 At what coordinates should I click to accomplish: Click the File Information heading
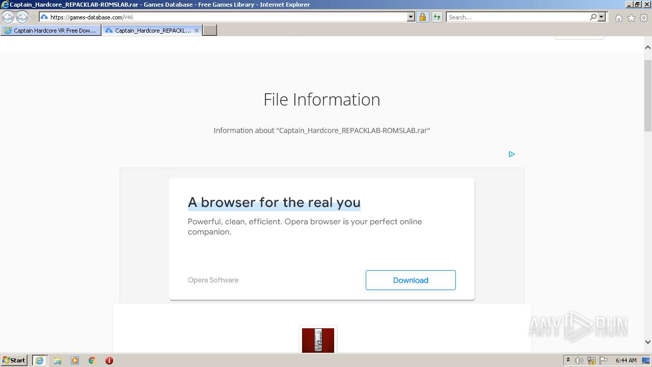[x=322, y=99]
